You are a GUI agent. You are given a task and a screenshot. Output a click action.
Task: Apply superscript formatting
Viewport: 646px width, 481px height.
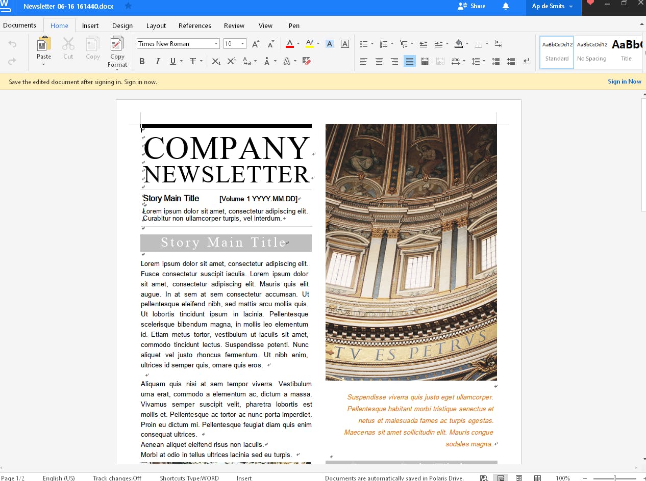click(x=231, y=61)
